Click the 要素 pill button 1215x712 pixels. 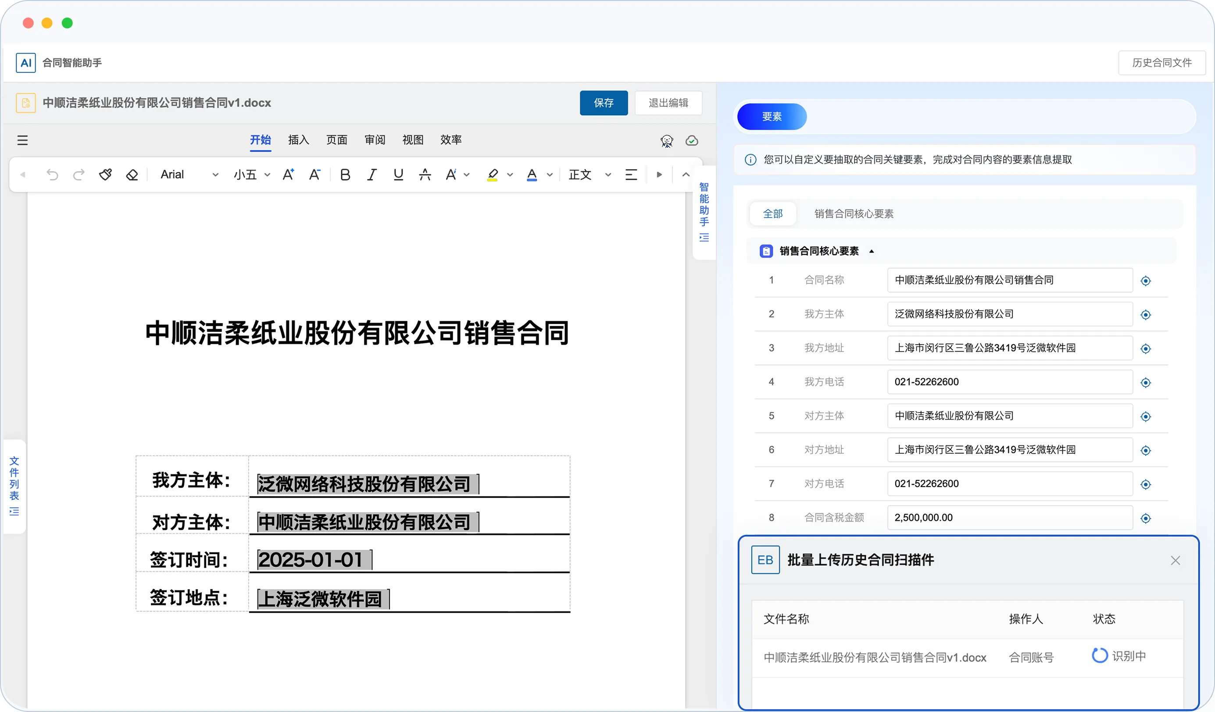[772, 117]
